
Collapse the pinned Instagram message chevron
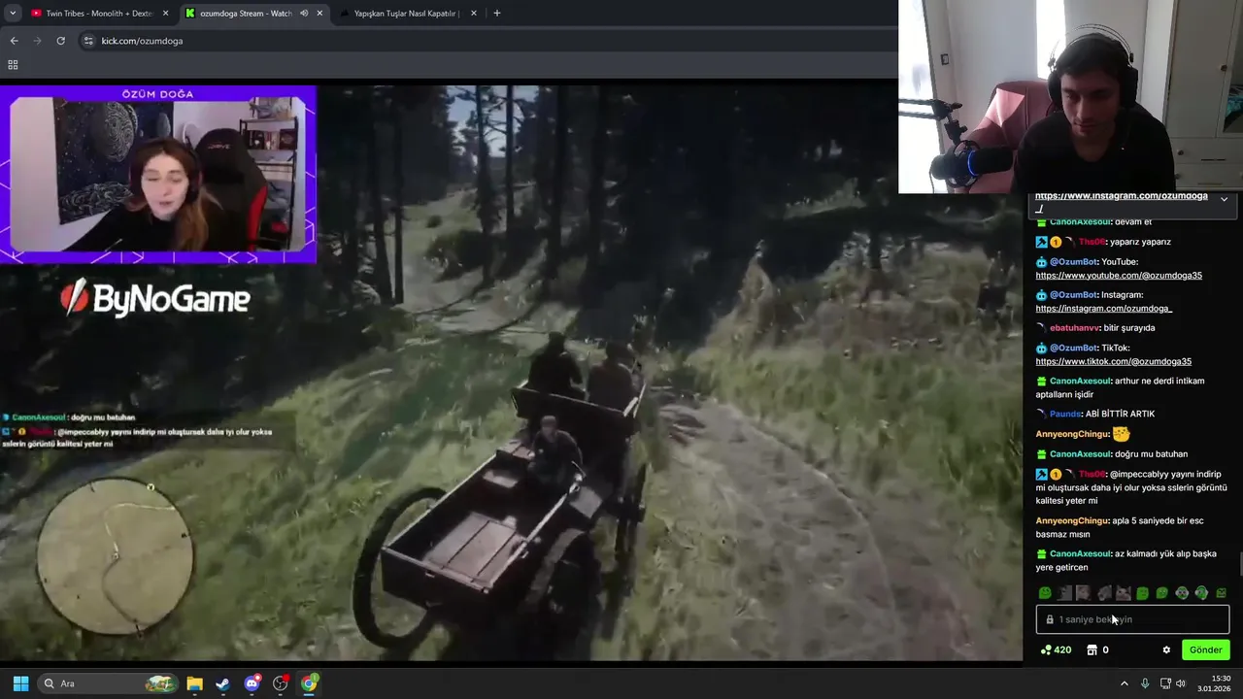point(1224,200)
